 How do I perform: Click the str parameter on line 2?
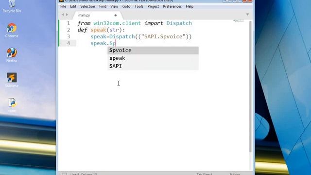point(114,30)
